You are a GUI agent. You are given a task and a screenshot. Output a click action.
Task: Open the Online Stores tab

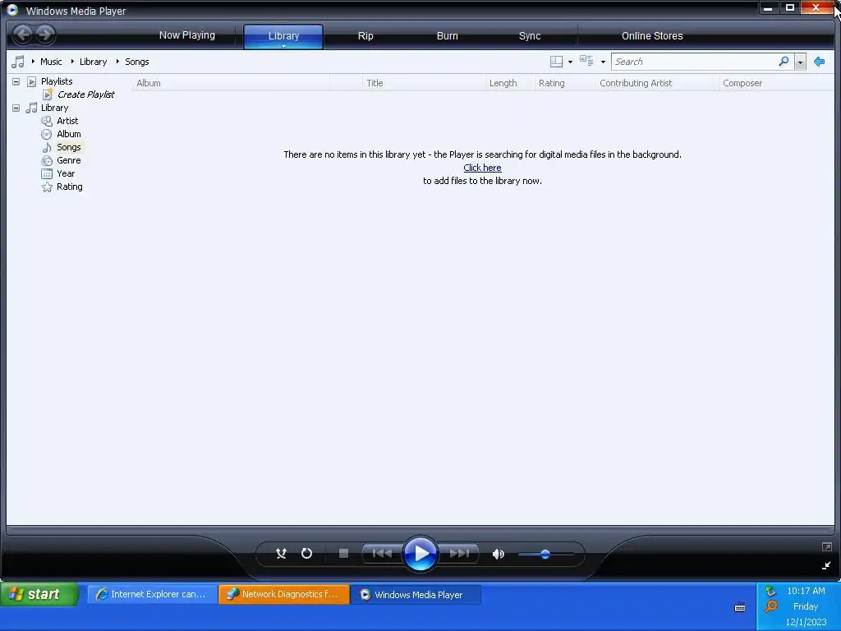(x=652, y=36)
